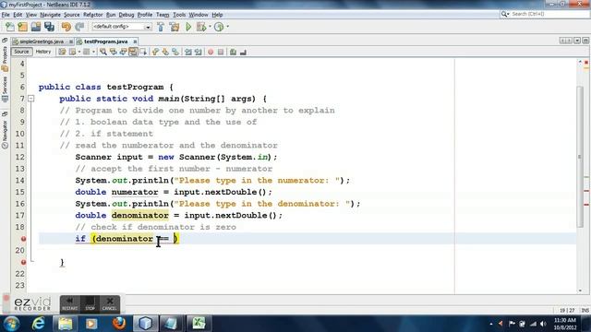This screenshot has height=332, width=591.
Task: Click the editor vertical scrollbar thumb
Action: [580, 157]
